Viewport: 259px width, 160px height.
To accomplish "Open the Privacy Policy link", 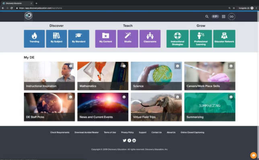I will (127, 132).
